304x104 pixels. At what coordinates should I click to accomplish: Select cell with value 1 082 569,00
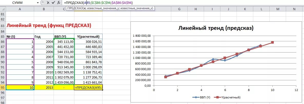pos(64,72)
